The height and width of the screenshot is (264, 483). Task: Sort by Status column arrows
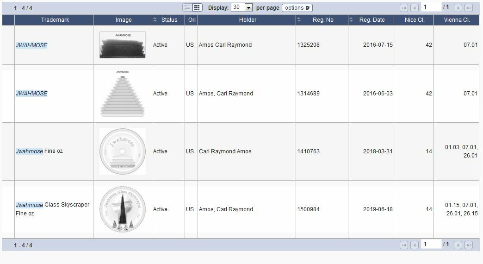coord(155,20)
